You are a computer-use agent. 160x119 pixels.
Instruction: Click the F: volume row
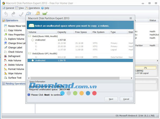click(x=80, y=50)
